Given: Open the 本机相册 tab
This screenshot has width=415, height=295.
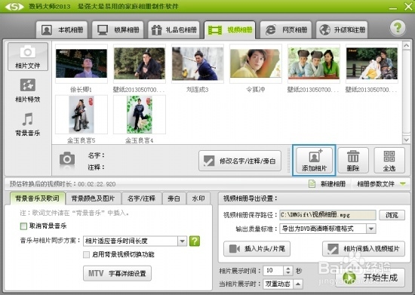Looking at the screenshot, I should pyautogui.click(x=62, y=30).
